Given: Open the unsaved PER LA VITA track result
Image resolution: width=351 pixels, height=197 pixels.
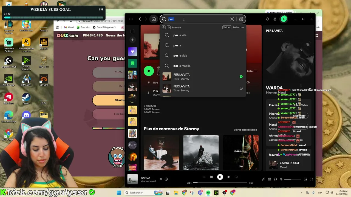Looking at the screenshot, I should pyautogui.click(x=203, y=88).
